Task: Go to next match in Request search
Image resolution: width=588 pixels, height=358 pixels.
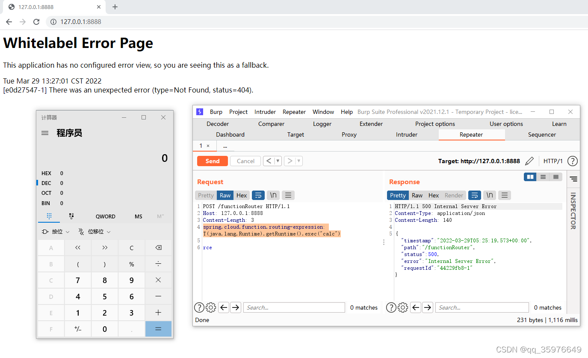Action: tap(236, 307)
